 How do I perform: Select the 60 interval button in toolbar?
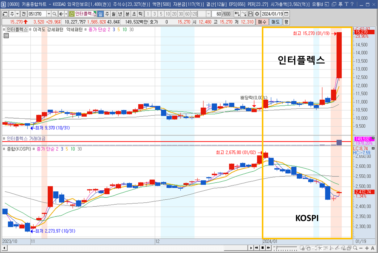point(187,14)
